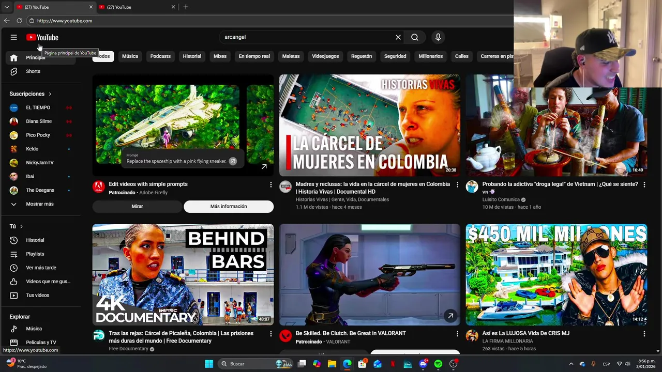Open $450 mil millones thumbnail
The width and height of the screenshot is (662, 372).
coord(556,275)
